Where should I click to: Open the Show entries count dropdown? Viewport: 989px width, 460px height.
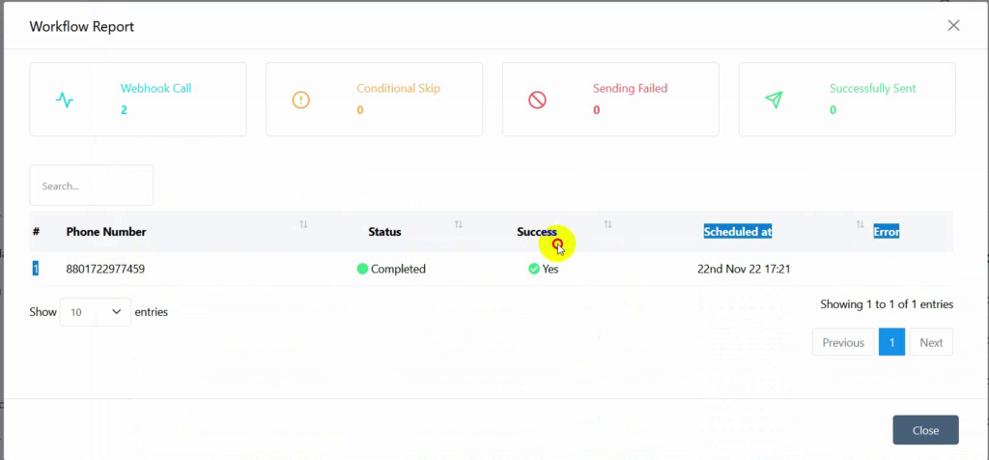point(96,312)
